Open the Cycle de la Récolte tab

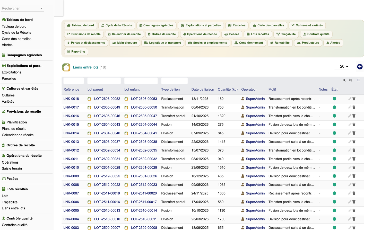pos(117,25)
